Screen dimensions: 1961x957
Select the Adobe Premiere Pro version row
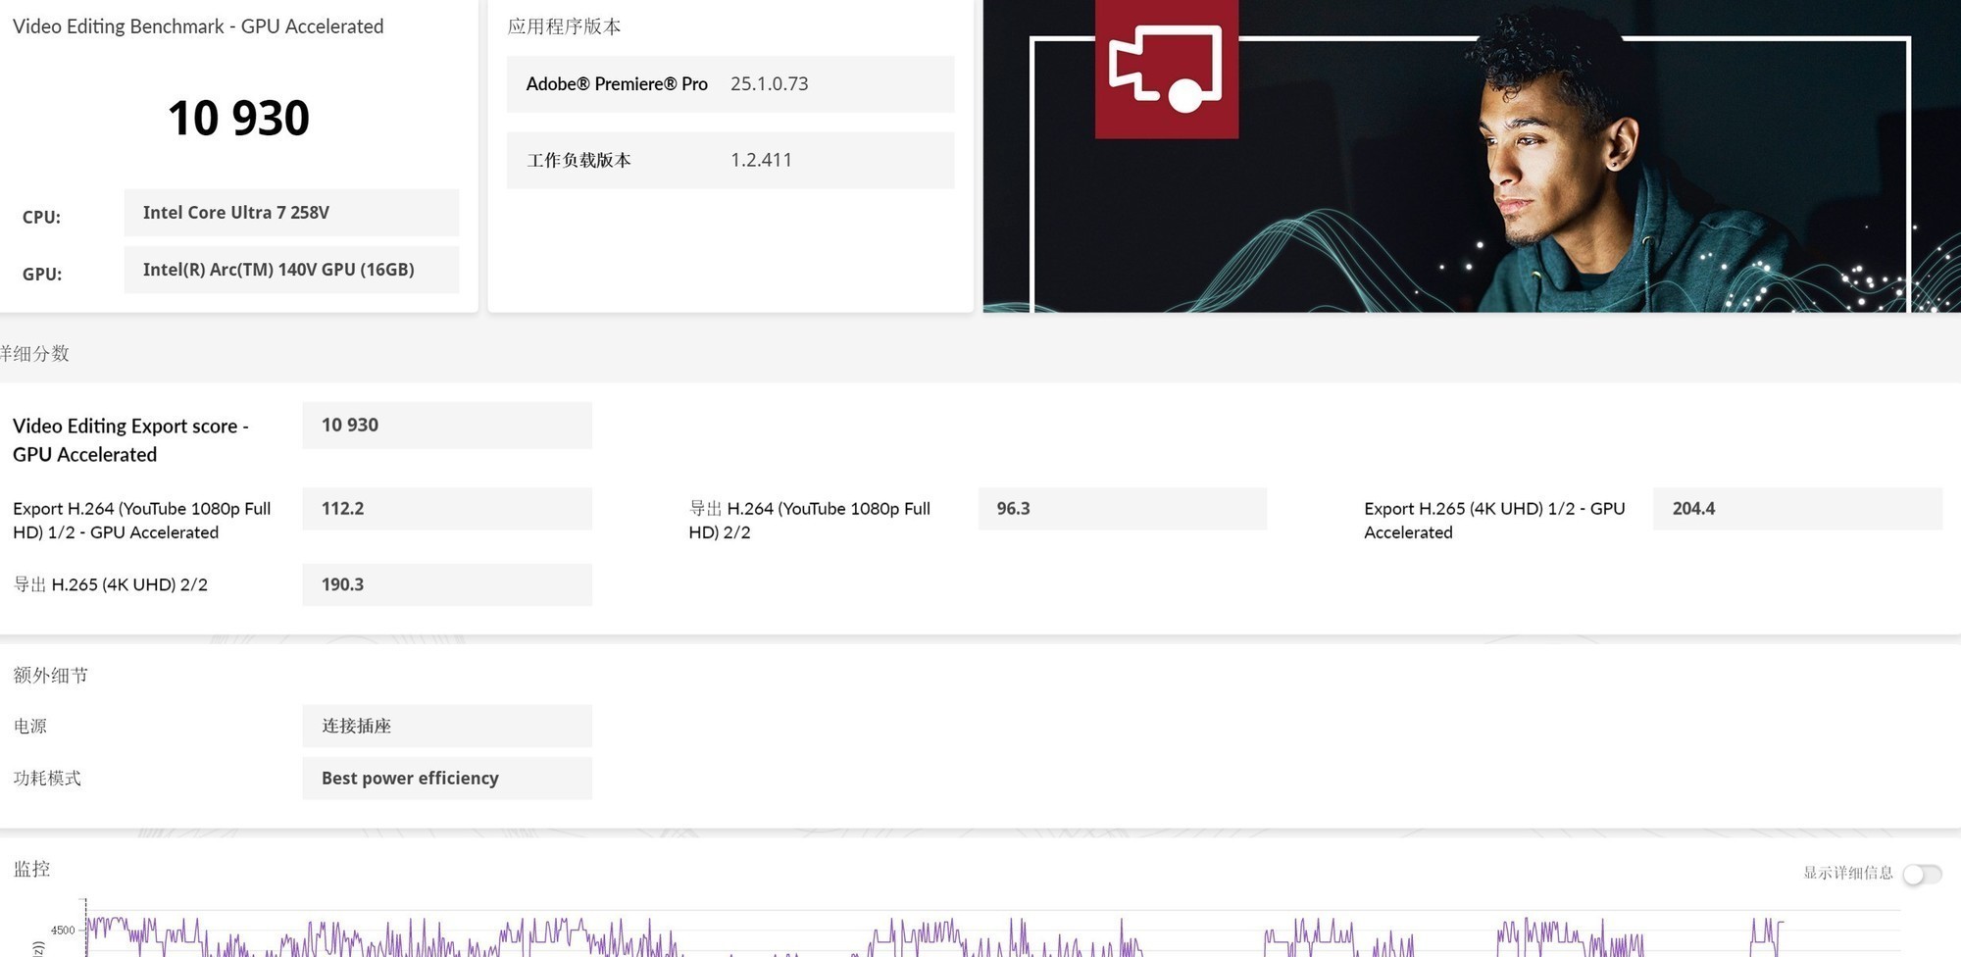click(x=729, y=84)
